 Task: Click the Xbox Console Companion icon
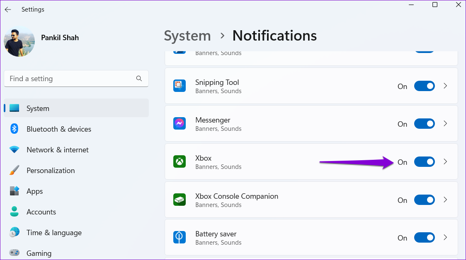coord(180,200)
